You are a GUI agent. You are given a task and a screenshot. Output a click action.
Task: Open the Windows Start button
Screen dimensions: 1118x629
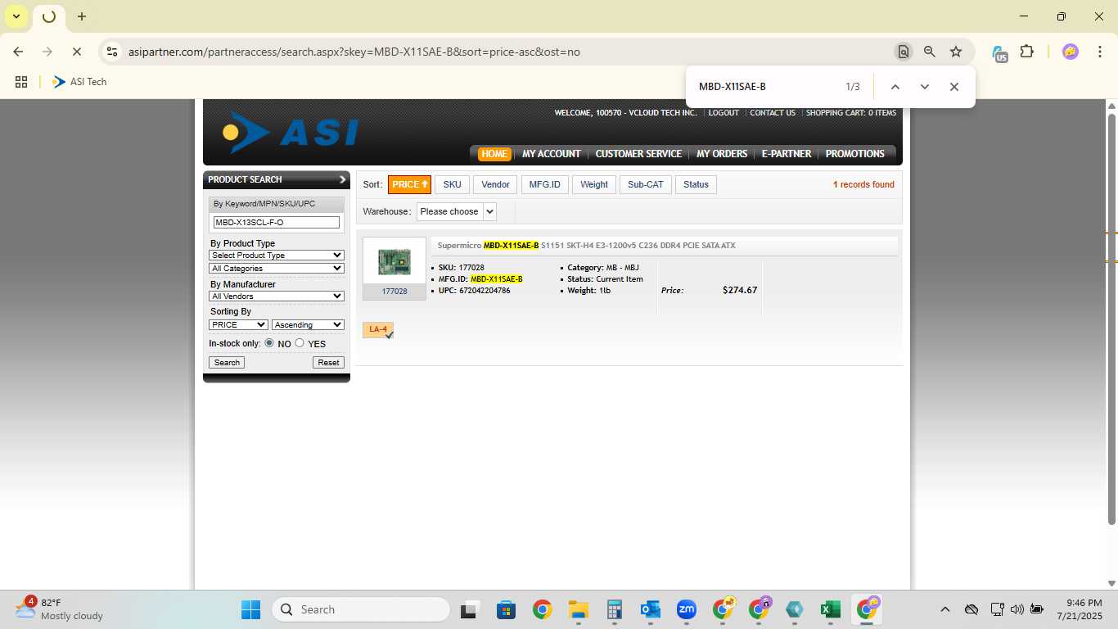tap(250, 609)
